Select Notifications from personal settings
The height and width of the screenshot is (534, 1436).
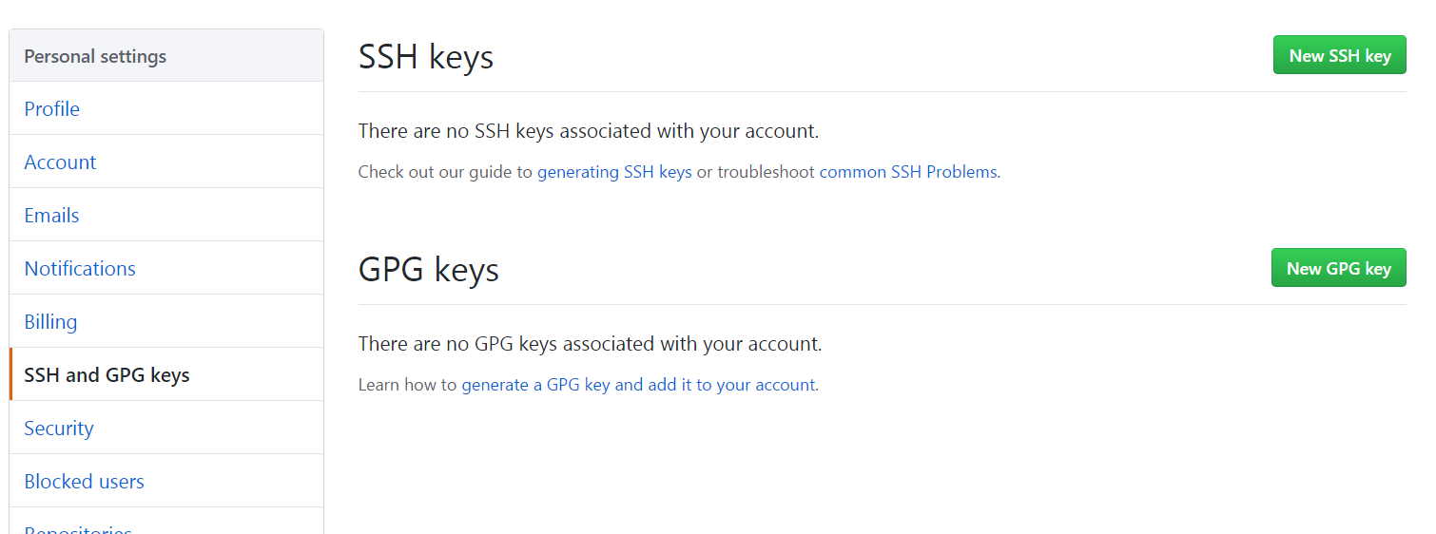(80, 269)
